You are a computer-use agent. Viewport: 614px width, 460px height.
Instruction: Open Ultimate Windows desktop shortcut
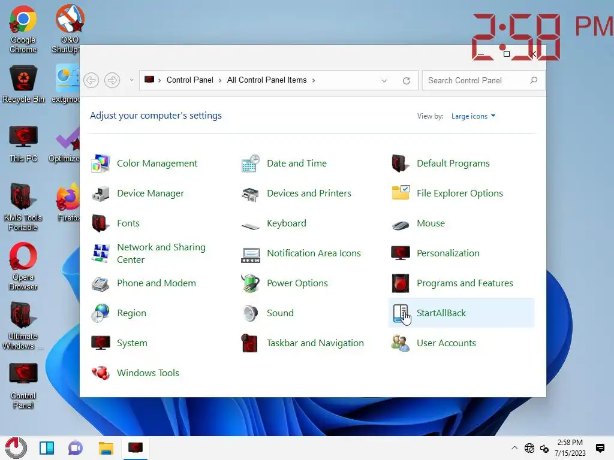(x=23, y=326)
